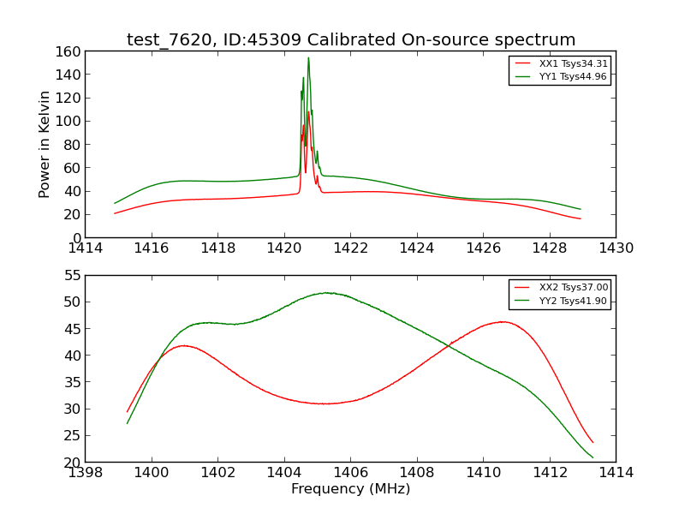Click the 'Frequency (MHz)' x-axis label
Viewport: 685px width, 514px height.
tap(351, 488)
